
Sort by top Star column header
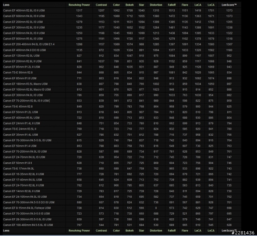pyautogui.click(x=141, y=5)
